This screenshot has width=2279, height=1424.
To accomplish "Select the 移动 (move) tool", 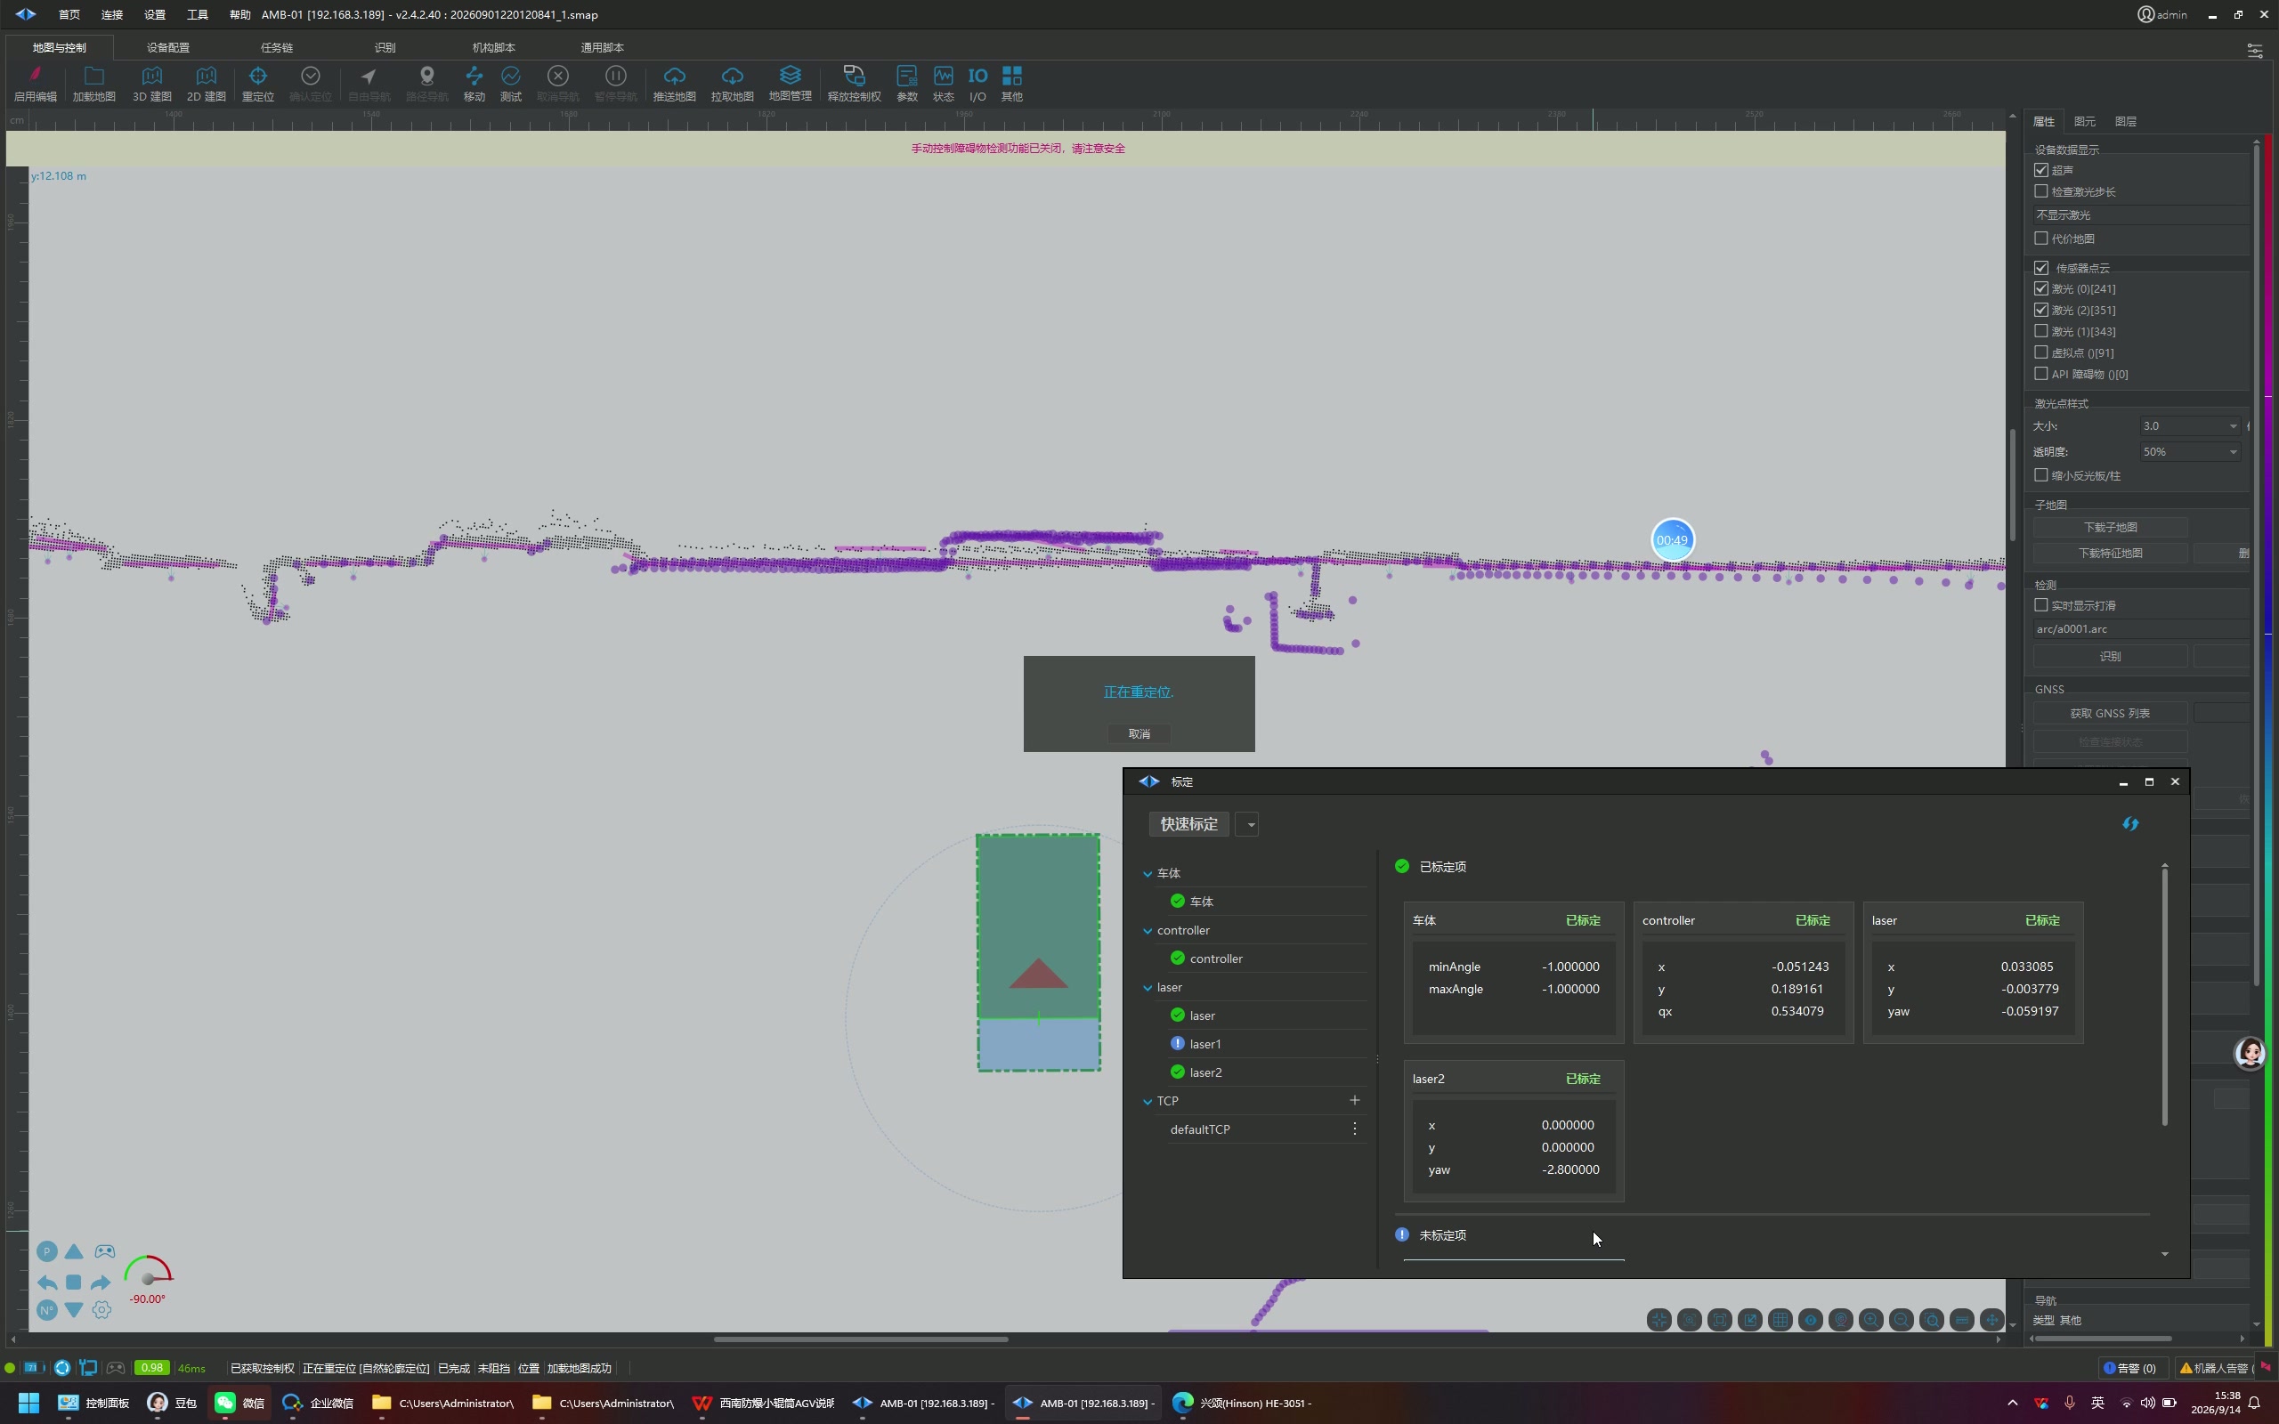I will [474, 83].
